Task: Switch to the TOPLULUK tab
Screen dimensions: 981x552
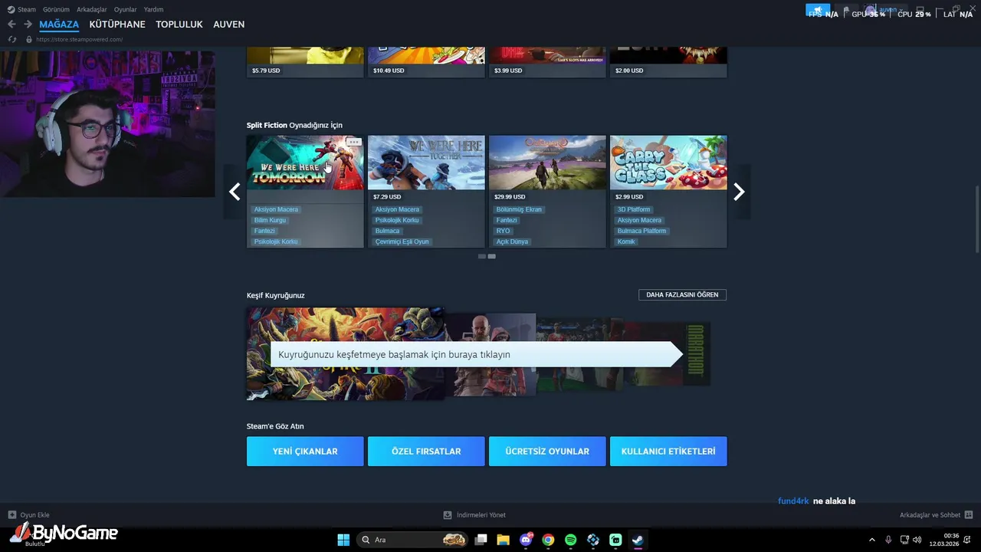Action: (x=179, y=25)
